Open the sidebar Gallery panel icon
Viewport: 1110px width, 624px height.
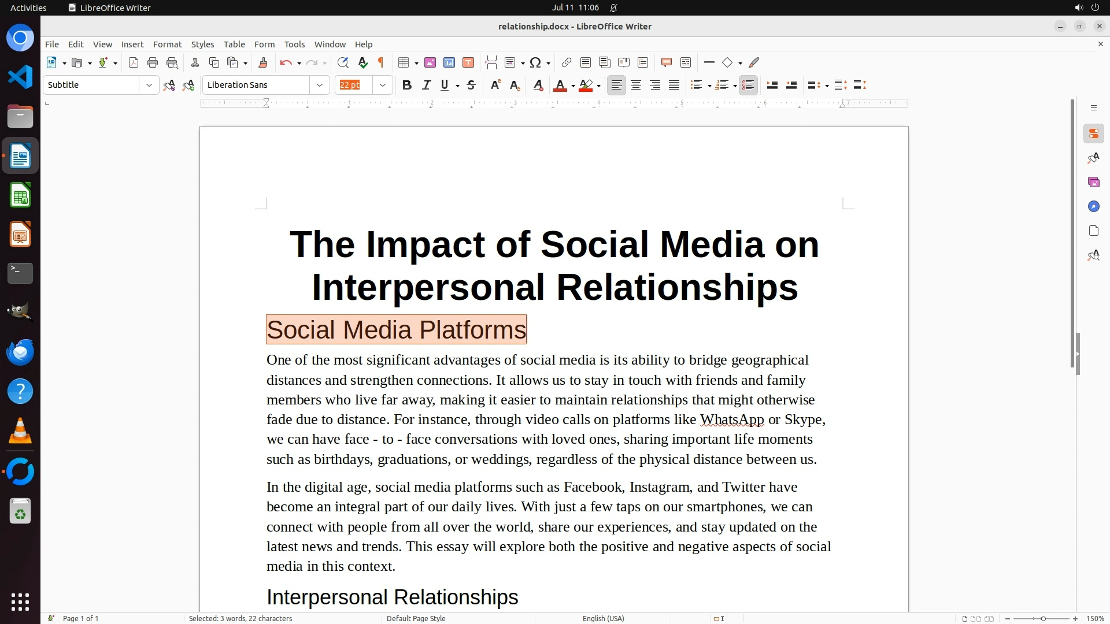pos(1093,183)
